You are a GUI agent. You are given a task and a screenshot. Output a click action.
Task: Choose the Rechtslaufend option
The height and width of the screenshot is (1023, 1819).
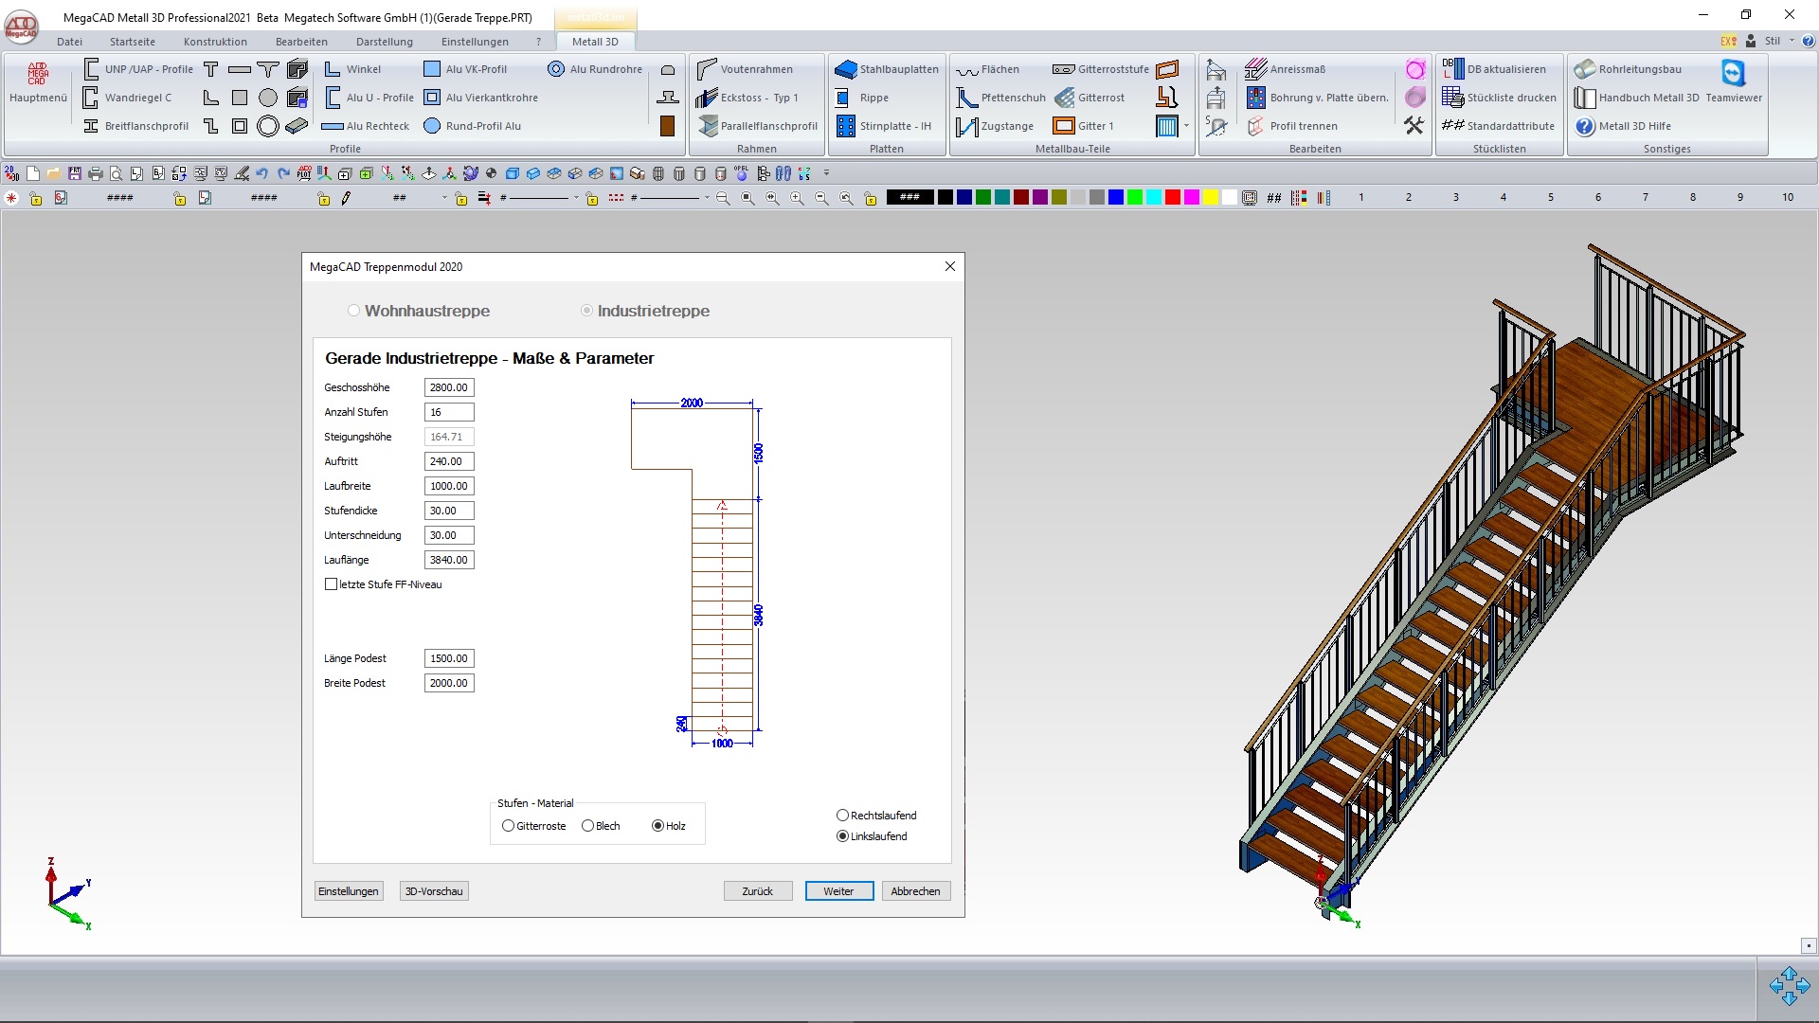pyautogui.click(x=842, y=816)
